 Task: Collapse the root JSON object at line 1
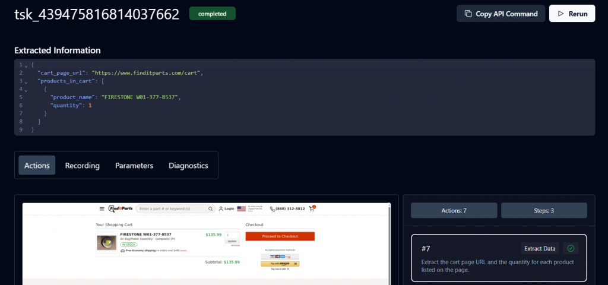click(26, 65)
